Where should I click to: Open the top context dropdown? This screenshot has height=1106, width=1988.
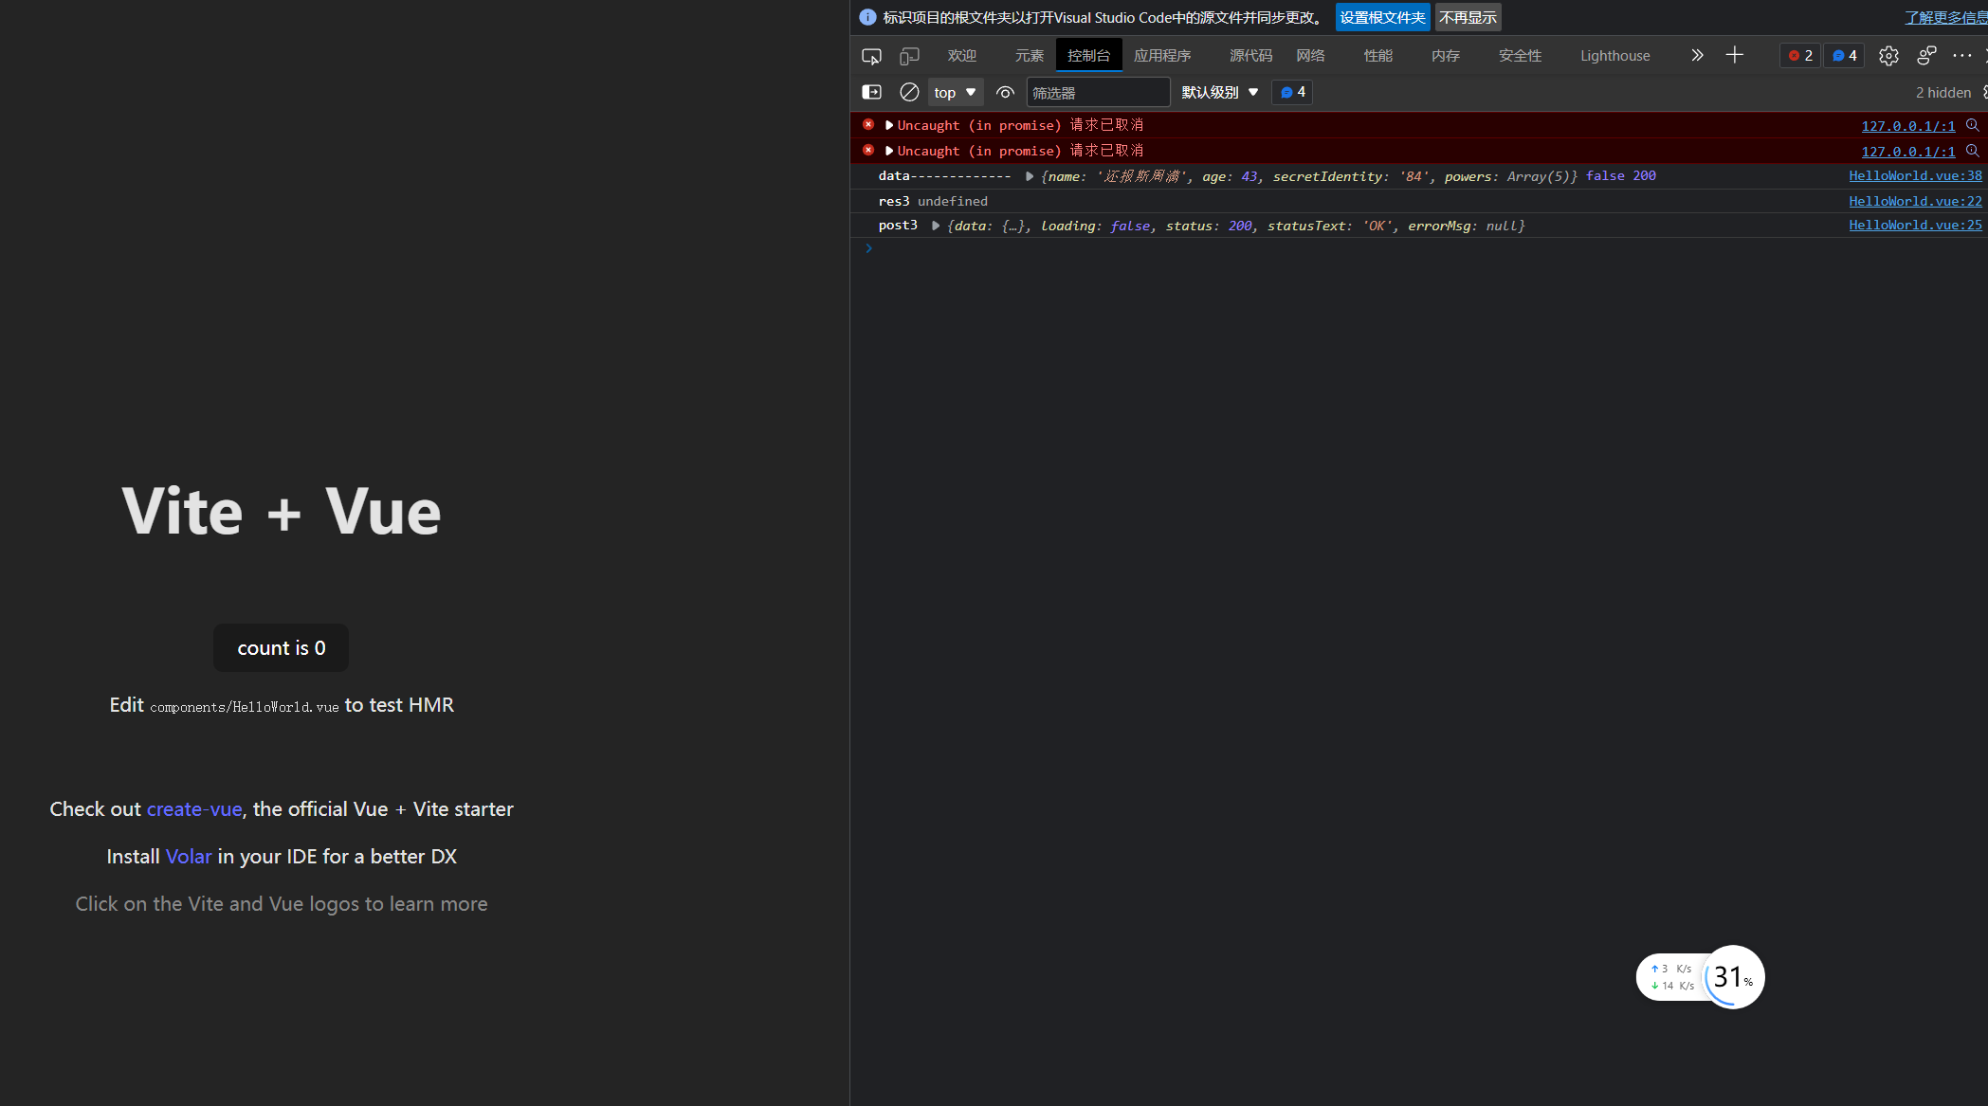tap(955, 92)
